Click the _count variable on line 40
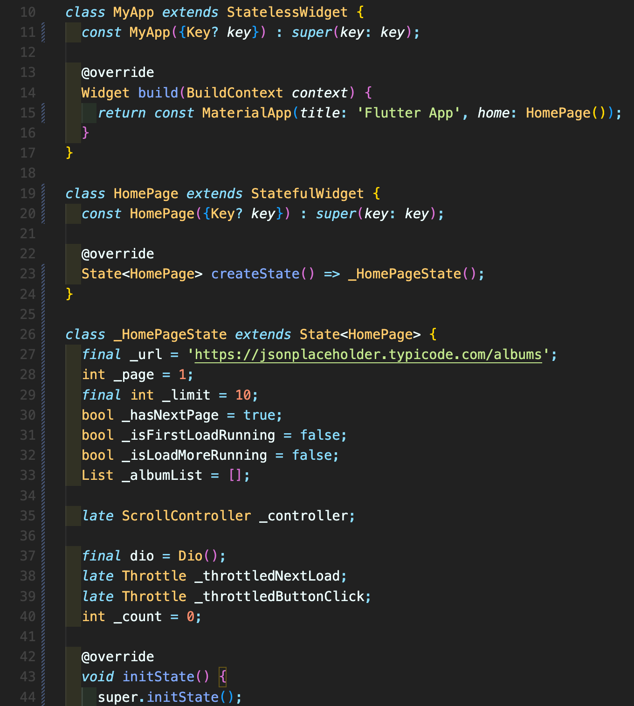This screenshot has height=706, width=634. (138, 616)
